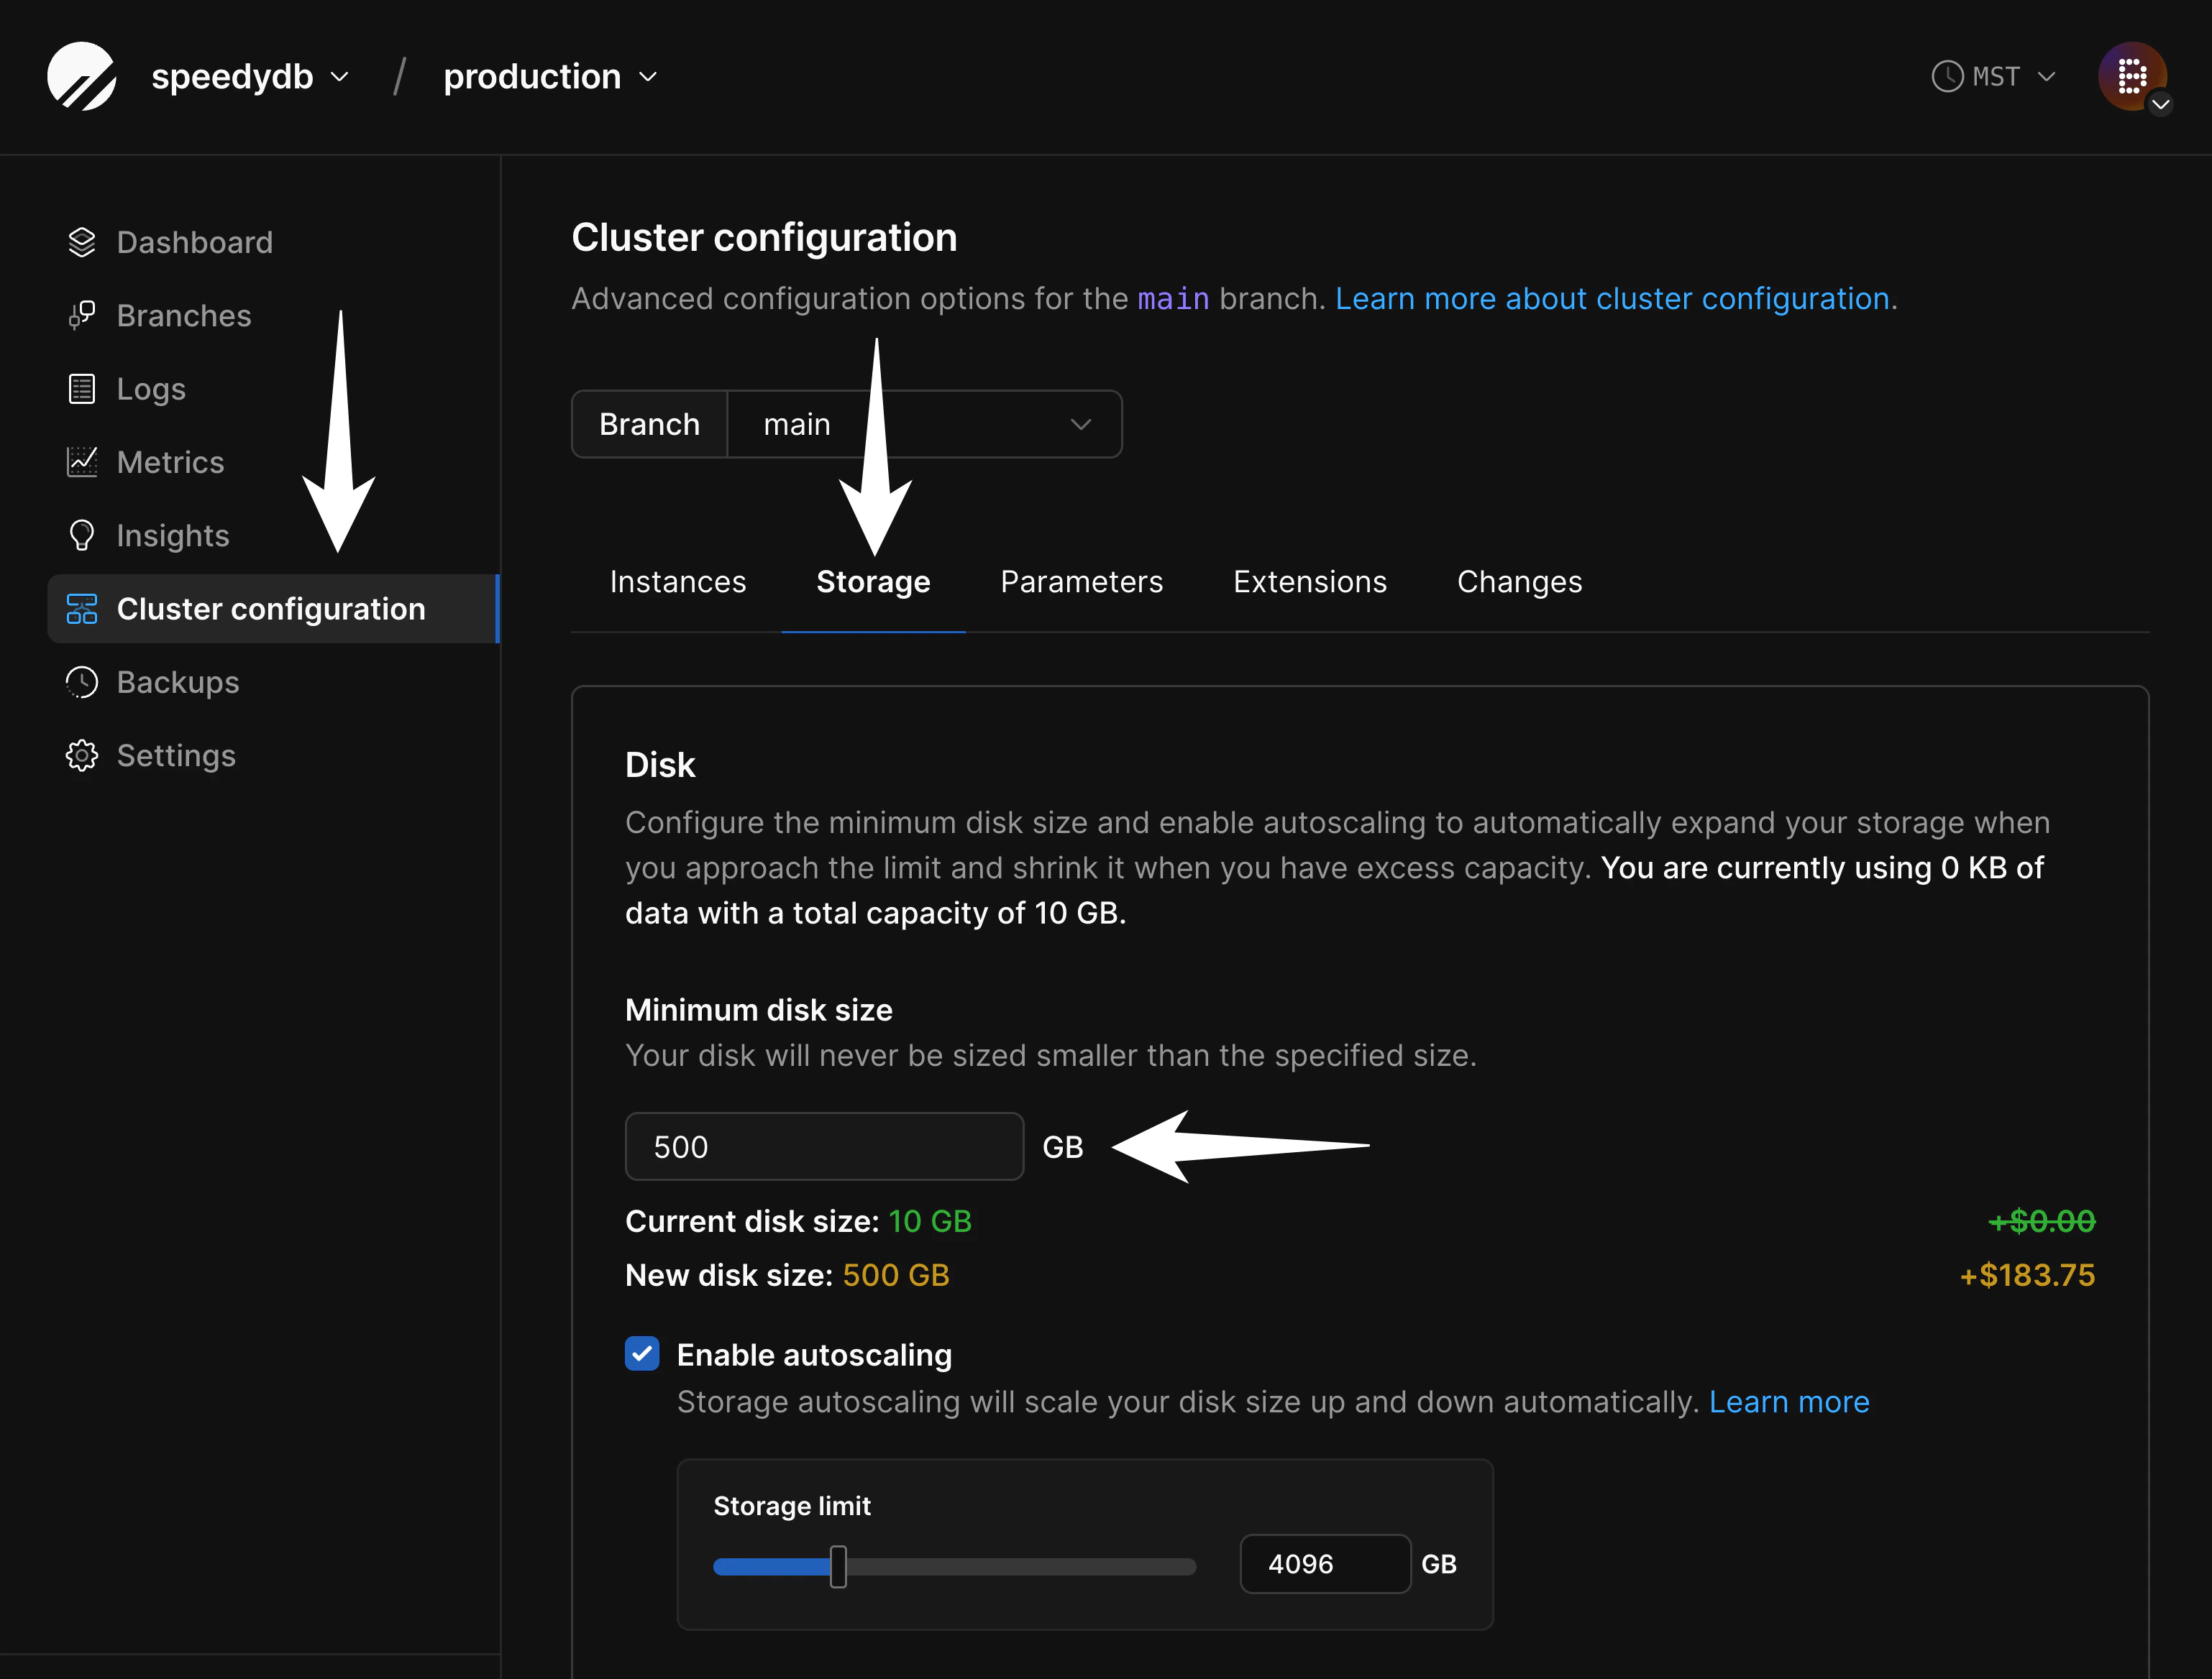Click the Storage limit slider handle
Image resolution: width=2212 pixels, height=1679 pixels.
point(838,1566)
